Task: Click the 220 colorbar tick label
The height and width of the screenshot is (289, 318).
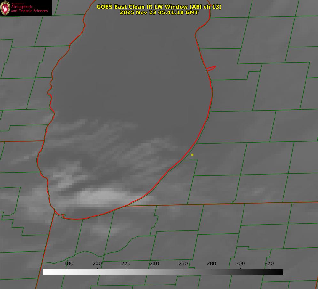Action: (x=126, y=264)
